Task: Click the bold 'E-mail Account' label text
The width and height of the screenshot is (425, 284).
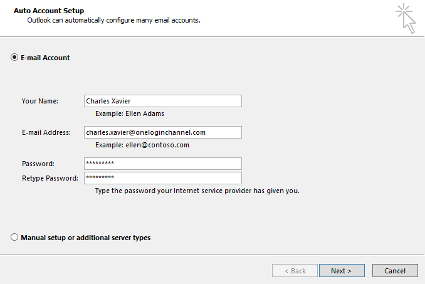Action: coord(45,58)
